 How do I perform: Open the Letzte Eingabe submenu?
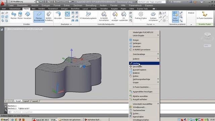[x=144, y=36]
